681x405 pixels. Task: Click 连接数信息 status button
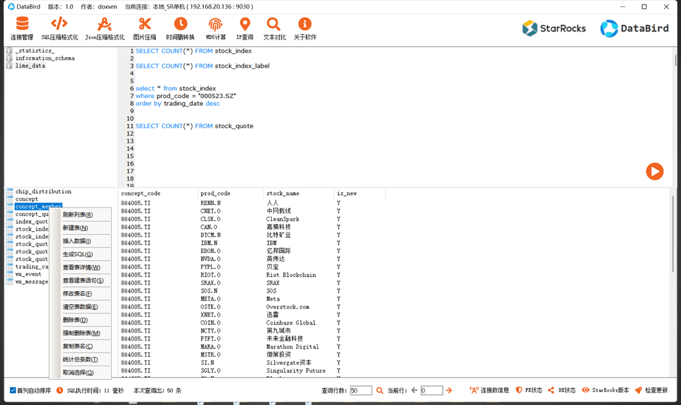pos(490,391)
